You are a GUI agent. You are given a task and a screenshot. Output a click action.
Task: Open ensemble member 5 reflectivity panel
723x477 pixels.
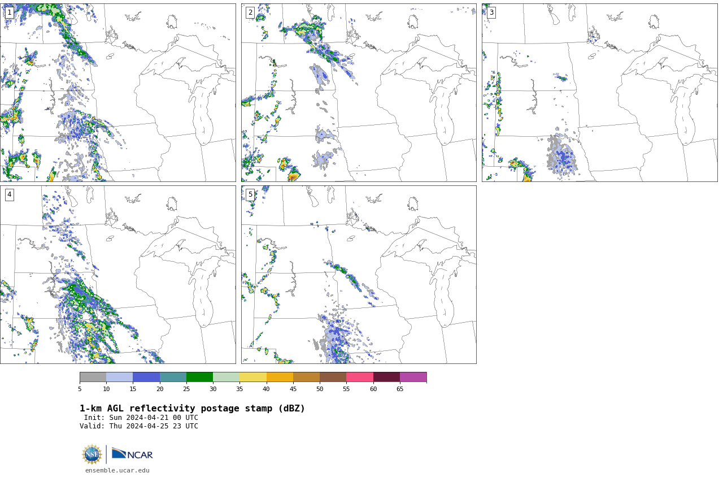tap(359, 275)
